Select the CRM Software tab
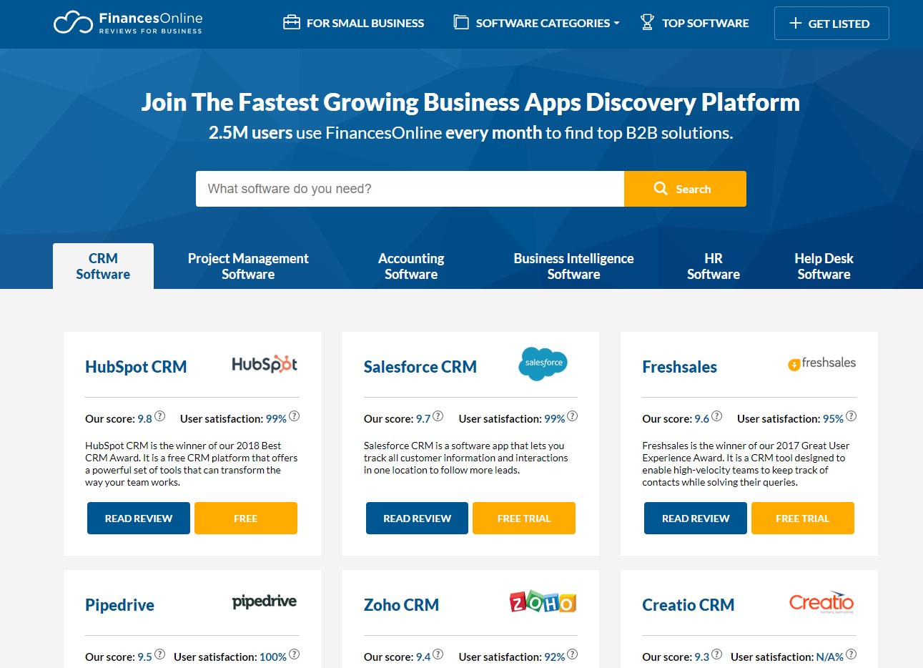923x668 pixels. click(103, 266)
